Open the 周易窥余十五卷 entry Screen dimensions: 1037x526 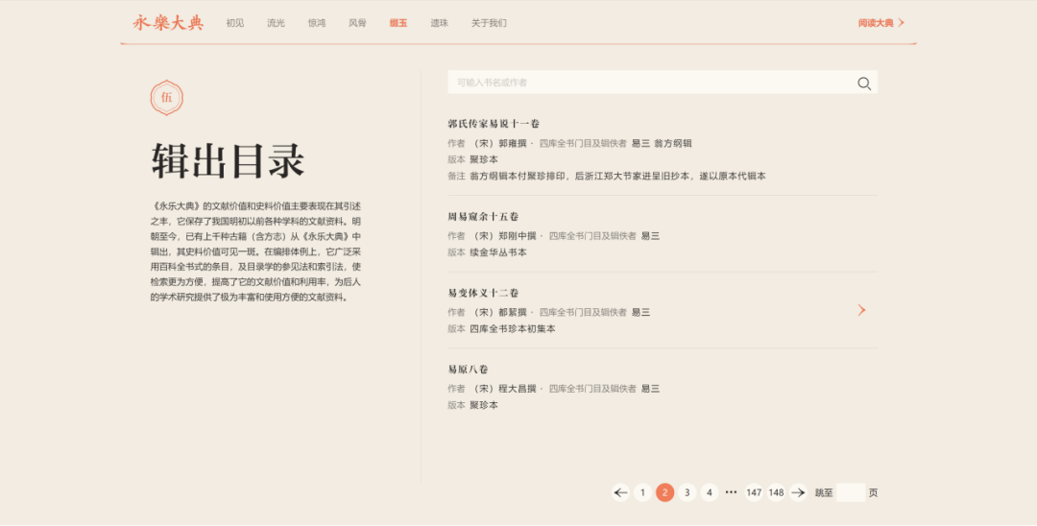click(x=483, y=217)
